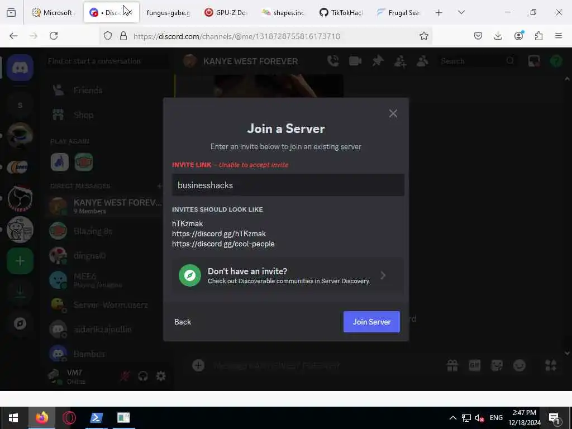Viewport: 572px width, 429px height.
Task: Create a new DM with plus icon
Action: tap(159, 185)
